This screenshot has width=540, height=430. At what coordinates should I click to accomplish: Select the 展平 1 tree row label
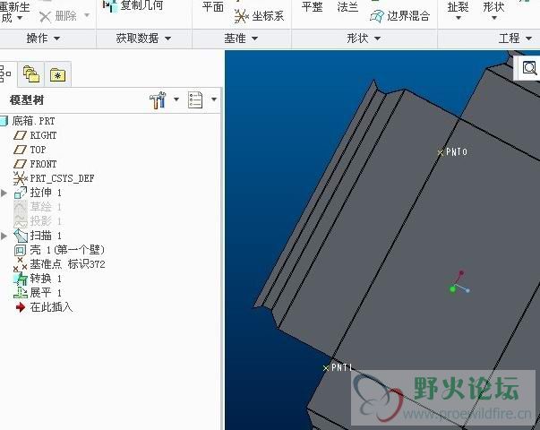[x=46, y=293]
